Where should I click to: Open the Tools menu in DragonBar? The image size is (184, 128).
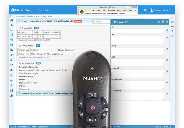104,10
